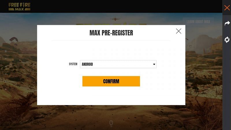Reload the page using the refresh icon
The height and width of the screenshot is (130, 231).
point(227,40)
